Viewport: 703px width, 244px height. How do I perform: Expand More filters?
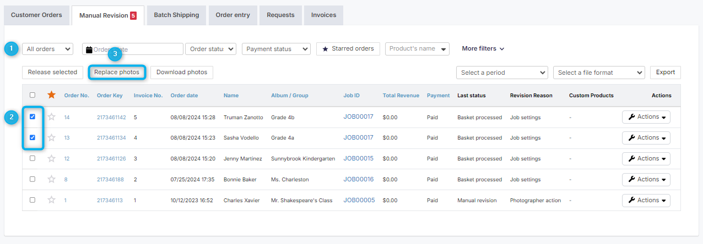pyautogui.click(x=483, y=49)
